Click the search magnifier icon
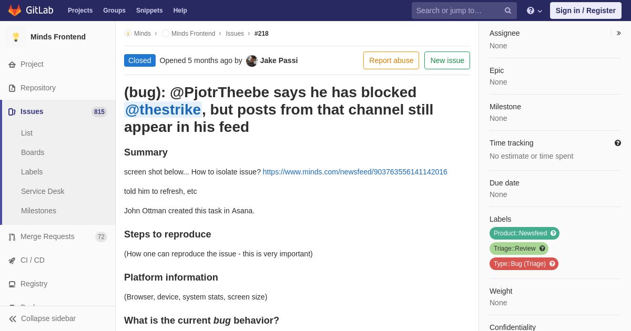The height and width of the screenshot is (331, 631). 508,11
